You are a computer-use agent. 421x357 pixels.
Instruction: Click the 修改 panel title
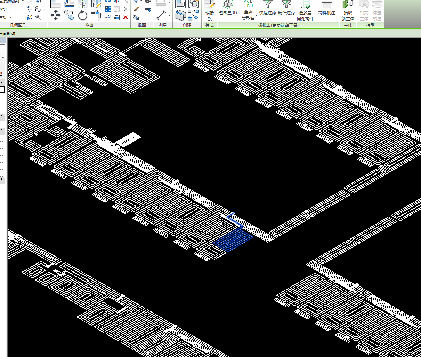(89, 25)
